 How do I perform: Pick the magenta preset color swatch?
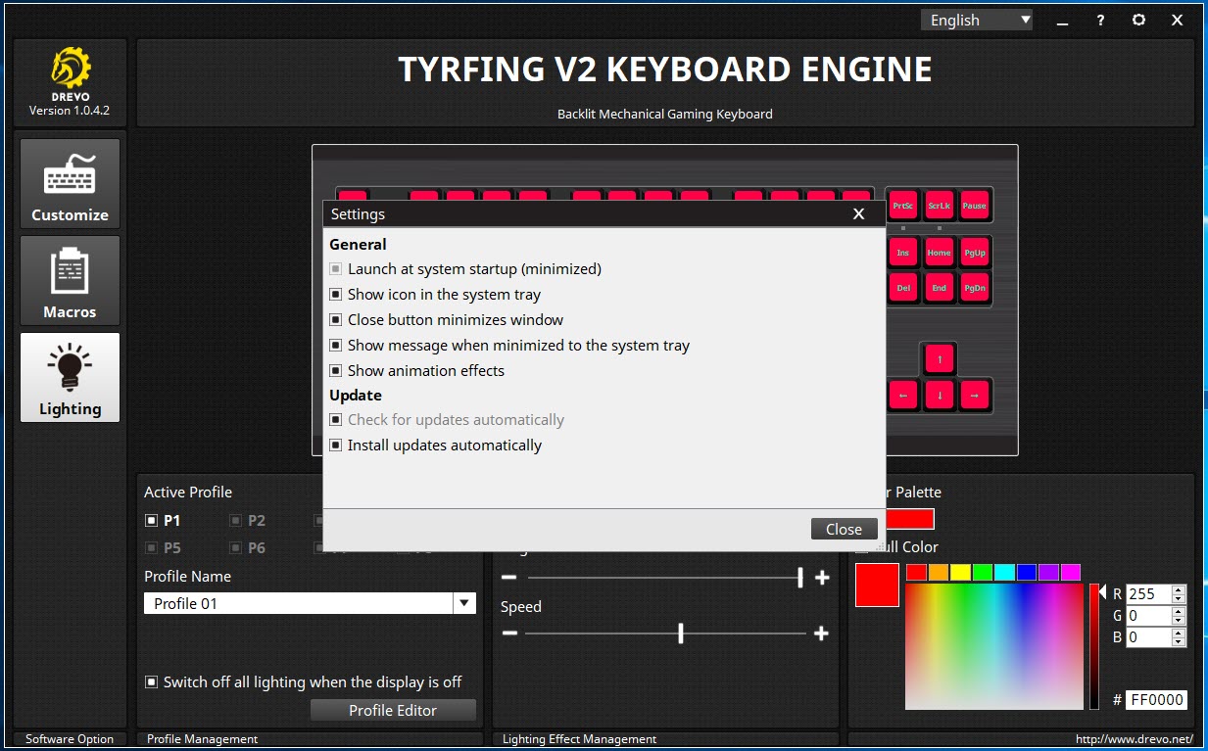[x=1071, y=572]
